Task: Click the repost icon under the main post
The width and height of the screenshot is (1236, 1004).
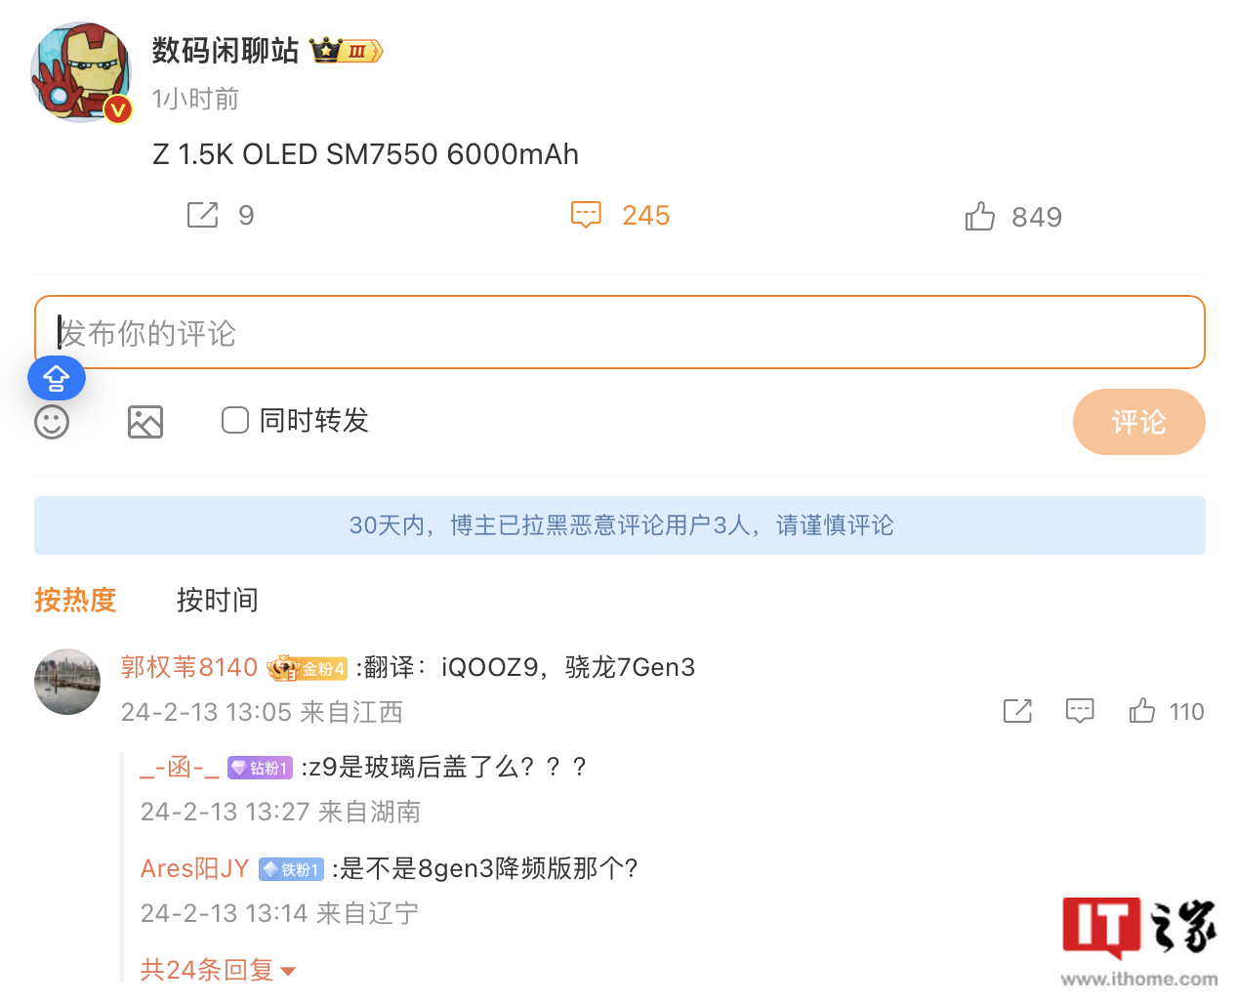Action: pos(203,215)
